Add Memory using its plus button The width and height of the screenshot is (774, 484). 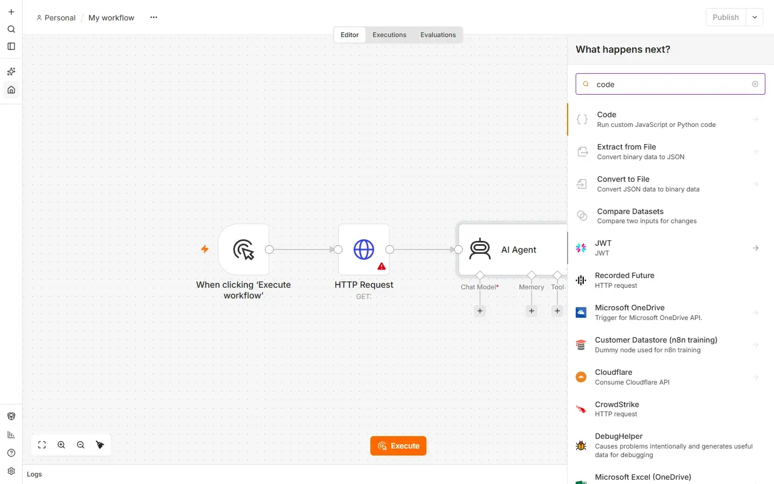[x=532, y=311]
